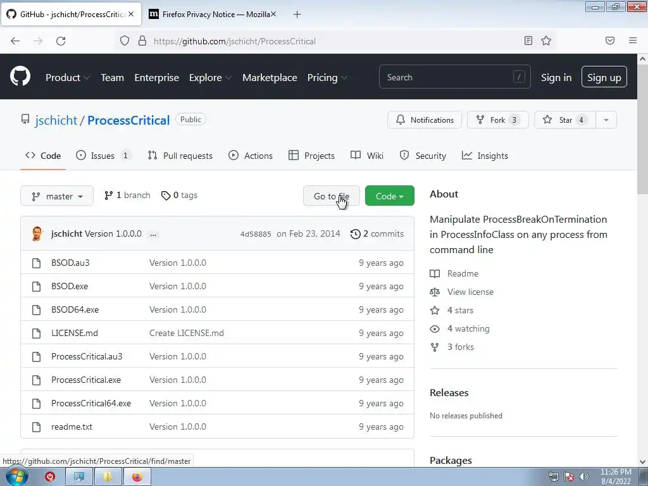Open the Enterprise navigation link
The height and width of the screenshot is (486, 648).
pos(157,78)
